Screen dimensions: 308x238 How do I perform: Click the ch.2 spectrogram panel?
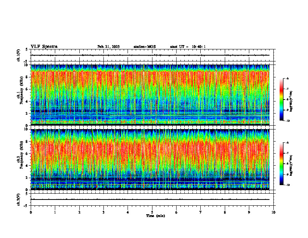(150, 159)
